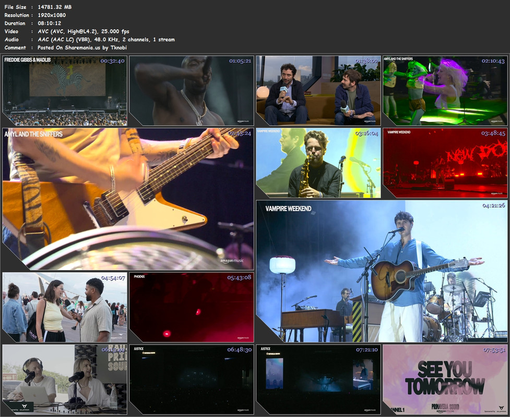
Task: Select the Justice thumbnail timestamped 07:21:10
Action: click(x=318, y=379)
